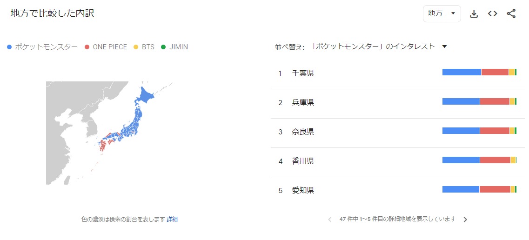Click the 千葉県 comparison bar
Image resolution: width=529 pixels, height=240 pixels.
coord(479,72)
